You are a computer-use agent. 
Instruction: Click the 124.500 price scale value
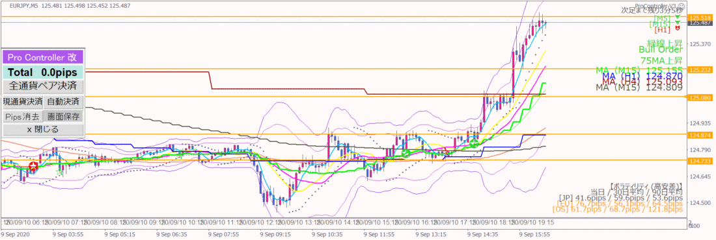pos(700,202)
